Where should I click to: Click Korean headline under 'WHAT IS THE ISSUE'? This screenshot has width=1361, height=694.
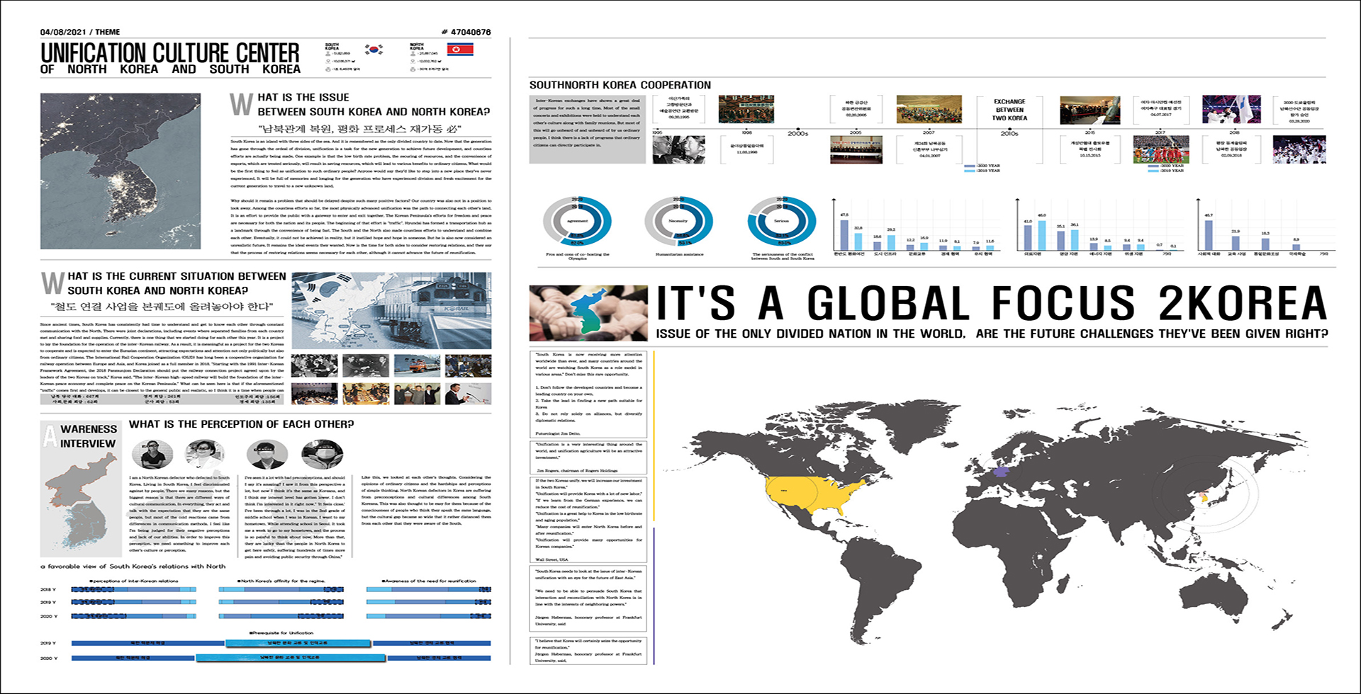[x=360, y=129]
